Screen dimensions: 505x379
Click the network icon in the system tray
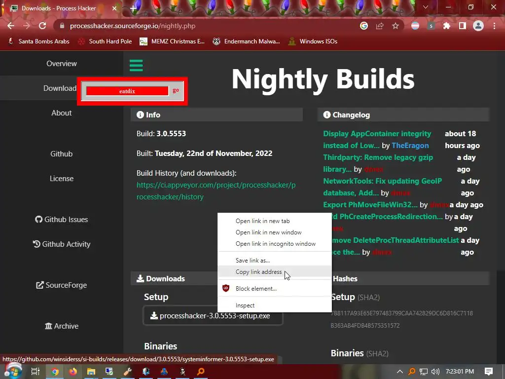coord(424,372)
